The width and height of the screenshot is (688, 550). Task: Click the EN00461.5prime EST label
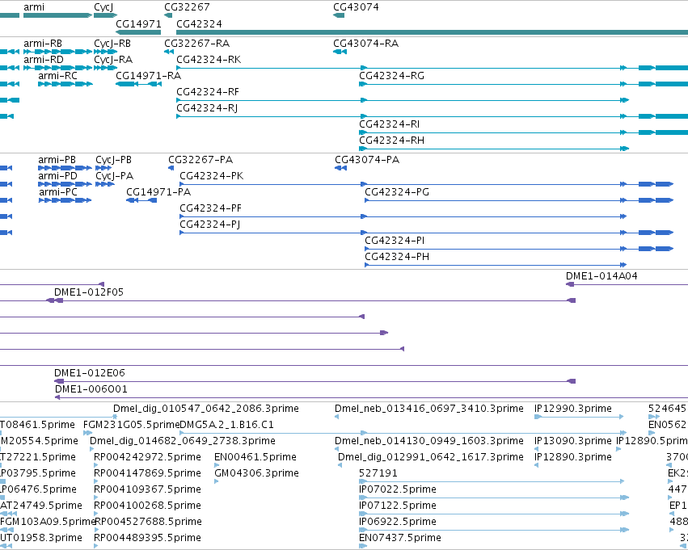tap(255, 458)
